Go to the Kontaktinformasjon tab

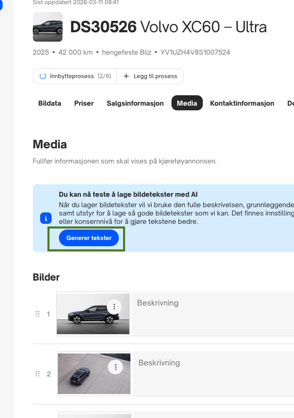pyautogui.click(x=242, y=103)
